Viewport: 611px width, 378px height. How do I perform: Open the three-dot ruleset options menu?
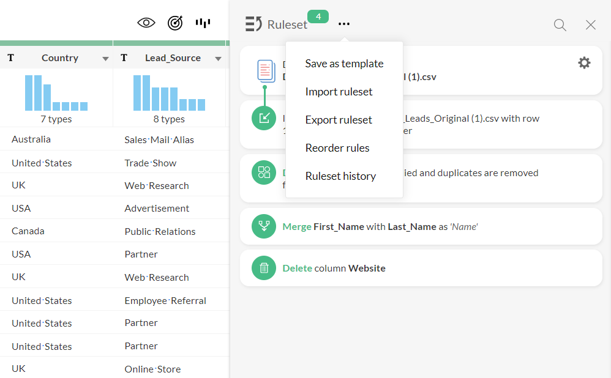(344, 24)
